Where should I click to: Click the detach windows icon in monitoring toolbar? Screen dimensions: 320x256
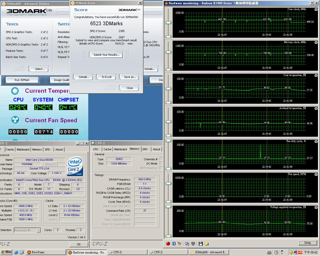coord(187,243)
